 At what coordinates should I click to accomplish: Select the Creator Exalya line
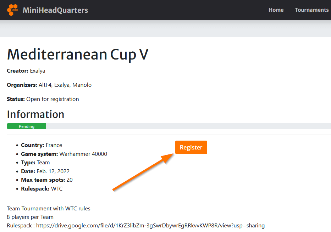coord(26,71)
